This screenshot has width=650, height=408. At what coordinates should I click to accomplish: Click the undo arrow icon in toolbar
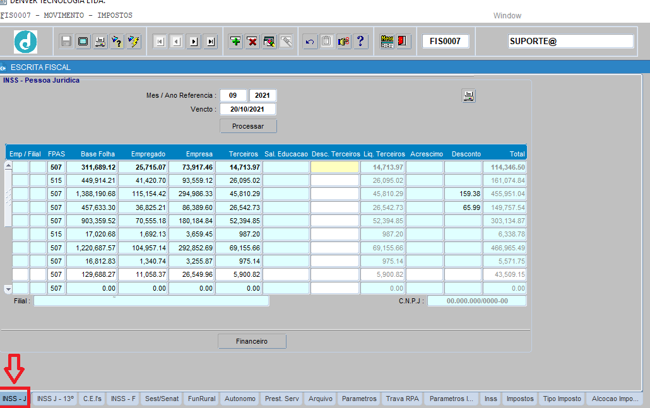[309, 42]
